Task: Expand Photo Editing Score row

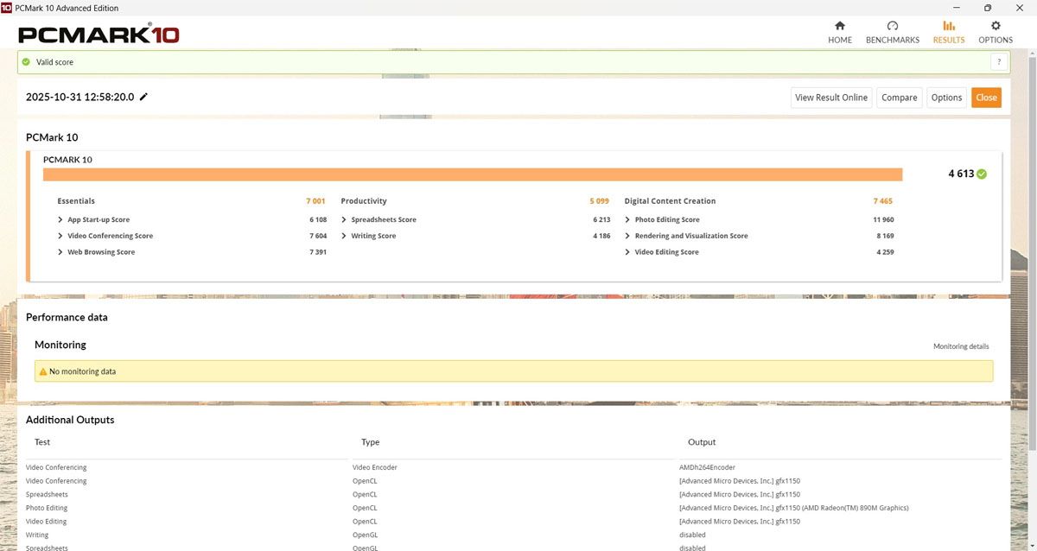Action: point(627,220)
